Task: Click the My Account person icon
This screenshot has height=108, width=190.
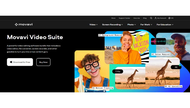Action: pyautogui.click(x=156, y=18)
